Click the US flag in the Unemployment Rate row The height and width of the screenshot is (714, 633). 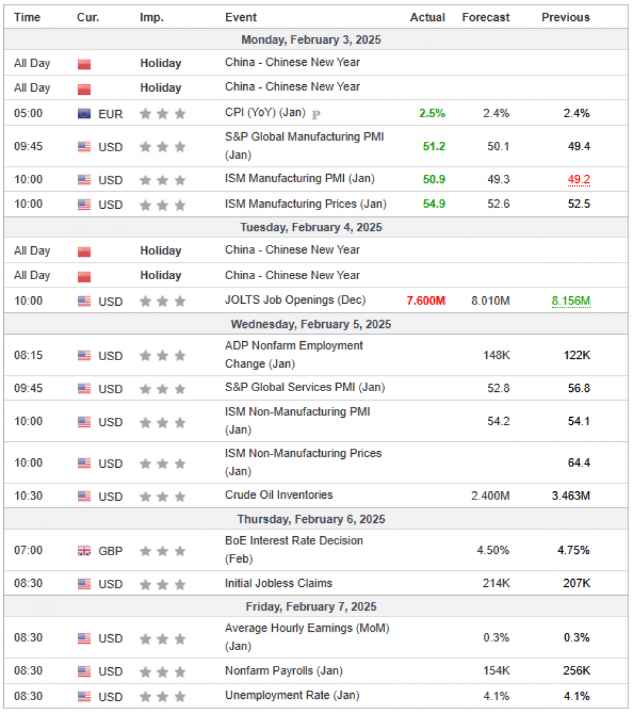click(x=84, y=696)
